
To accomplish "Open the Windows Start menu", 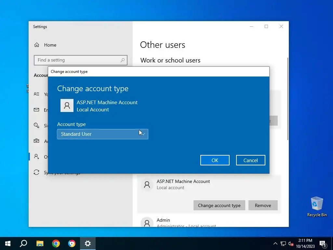I will pos(8,243).
